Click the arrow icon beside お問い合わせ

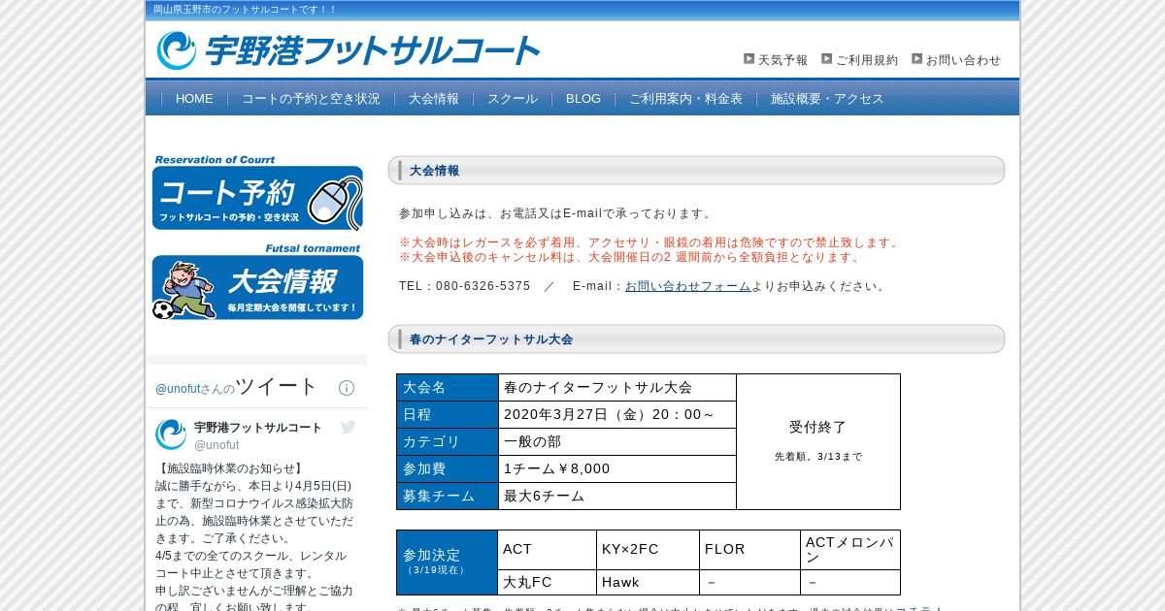point(917,59)
